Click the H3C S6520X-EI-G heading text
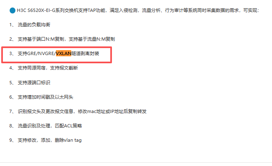This screenshot has height=166, width=272. [x=36, y=10]
